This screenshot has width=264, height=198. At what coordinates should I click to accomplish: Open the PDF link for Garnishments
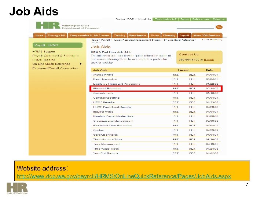192,93
